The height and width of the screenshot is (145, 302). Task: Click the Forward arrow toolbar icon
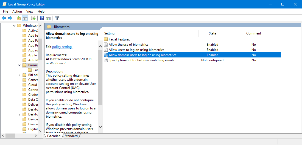(x=10, y=18)
